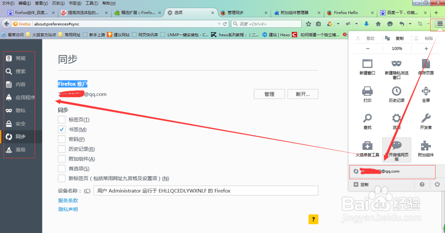The width and height of the screenshot is (445, 233).
Task: Toggle New Tab page (新标签页) sync checkbox
Action: (x=61, y=178)
